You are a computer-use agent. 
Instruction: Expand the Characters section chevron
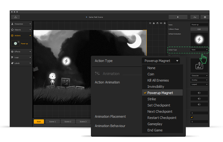tap(30, 24)
